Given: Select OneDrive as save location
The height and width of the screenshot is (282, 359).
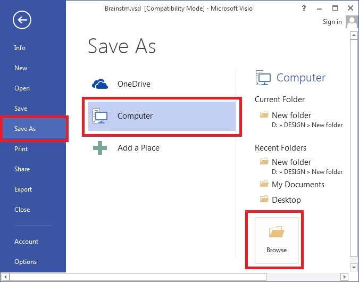Looking at the screenshot, I should click(134, 84).
